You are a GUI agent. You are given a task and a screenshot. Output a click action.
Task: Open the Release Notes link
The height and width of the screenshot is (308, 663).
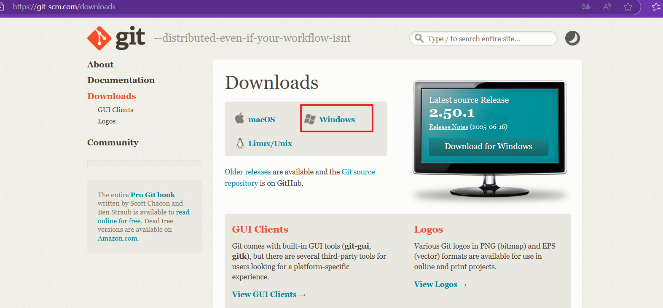pos(448,127)
